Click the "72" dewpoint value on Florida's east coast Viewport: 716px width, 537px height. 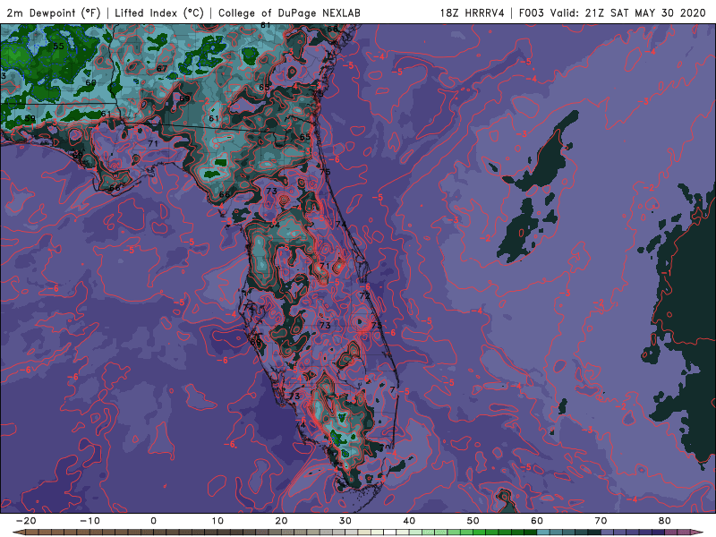click(x=364, y=295)
